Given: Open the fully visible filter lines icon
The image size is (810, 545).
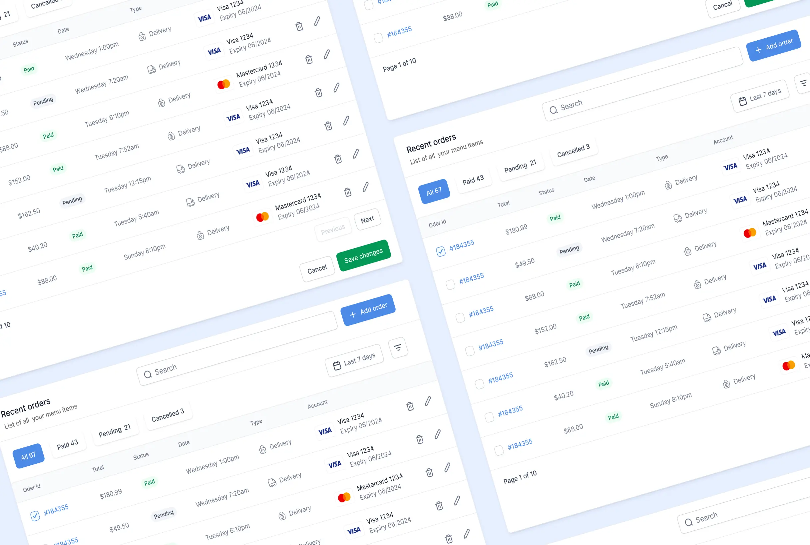Looking at the screenshot, I should [398, 347].
